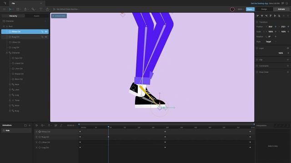
Task: Select the Text tool
Action: (x=41, y=9)
